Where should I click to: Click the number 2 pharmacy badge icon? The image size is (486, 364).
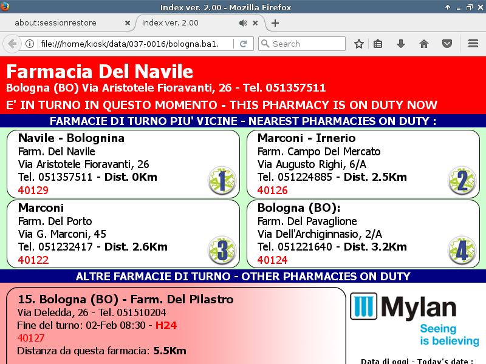pos(462,180)
